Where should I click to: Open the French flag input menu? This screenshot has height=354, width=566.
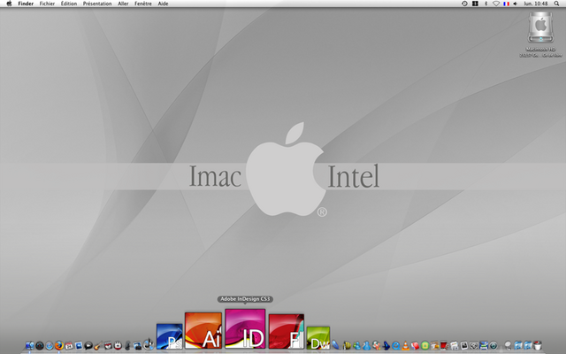506,4
